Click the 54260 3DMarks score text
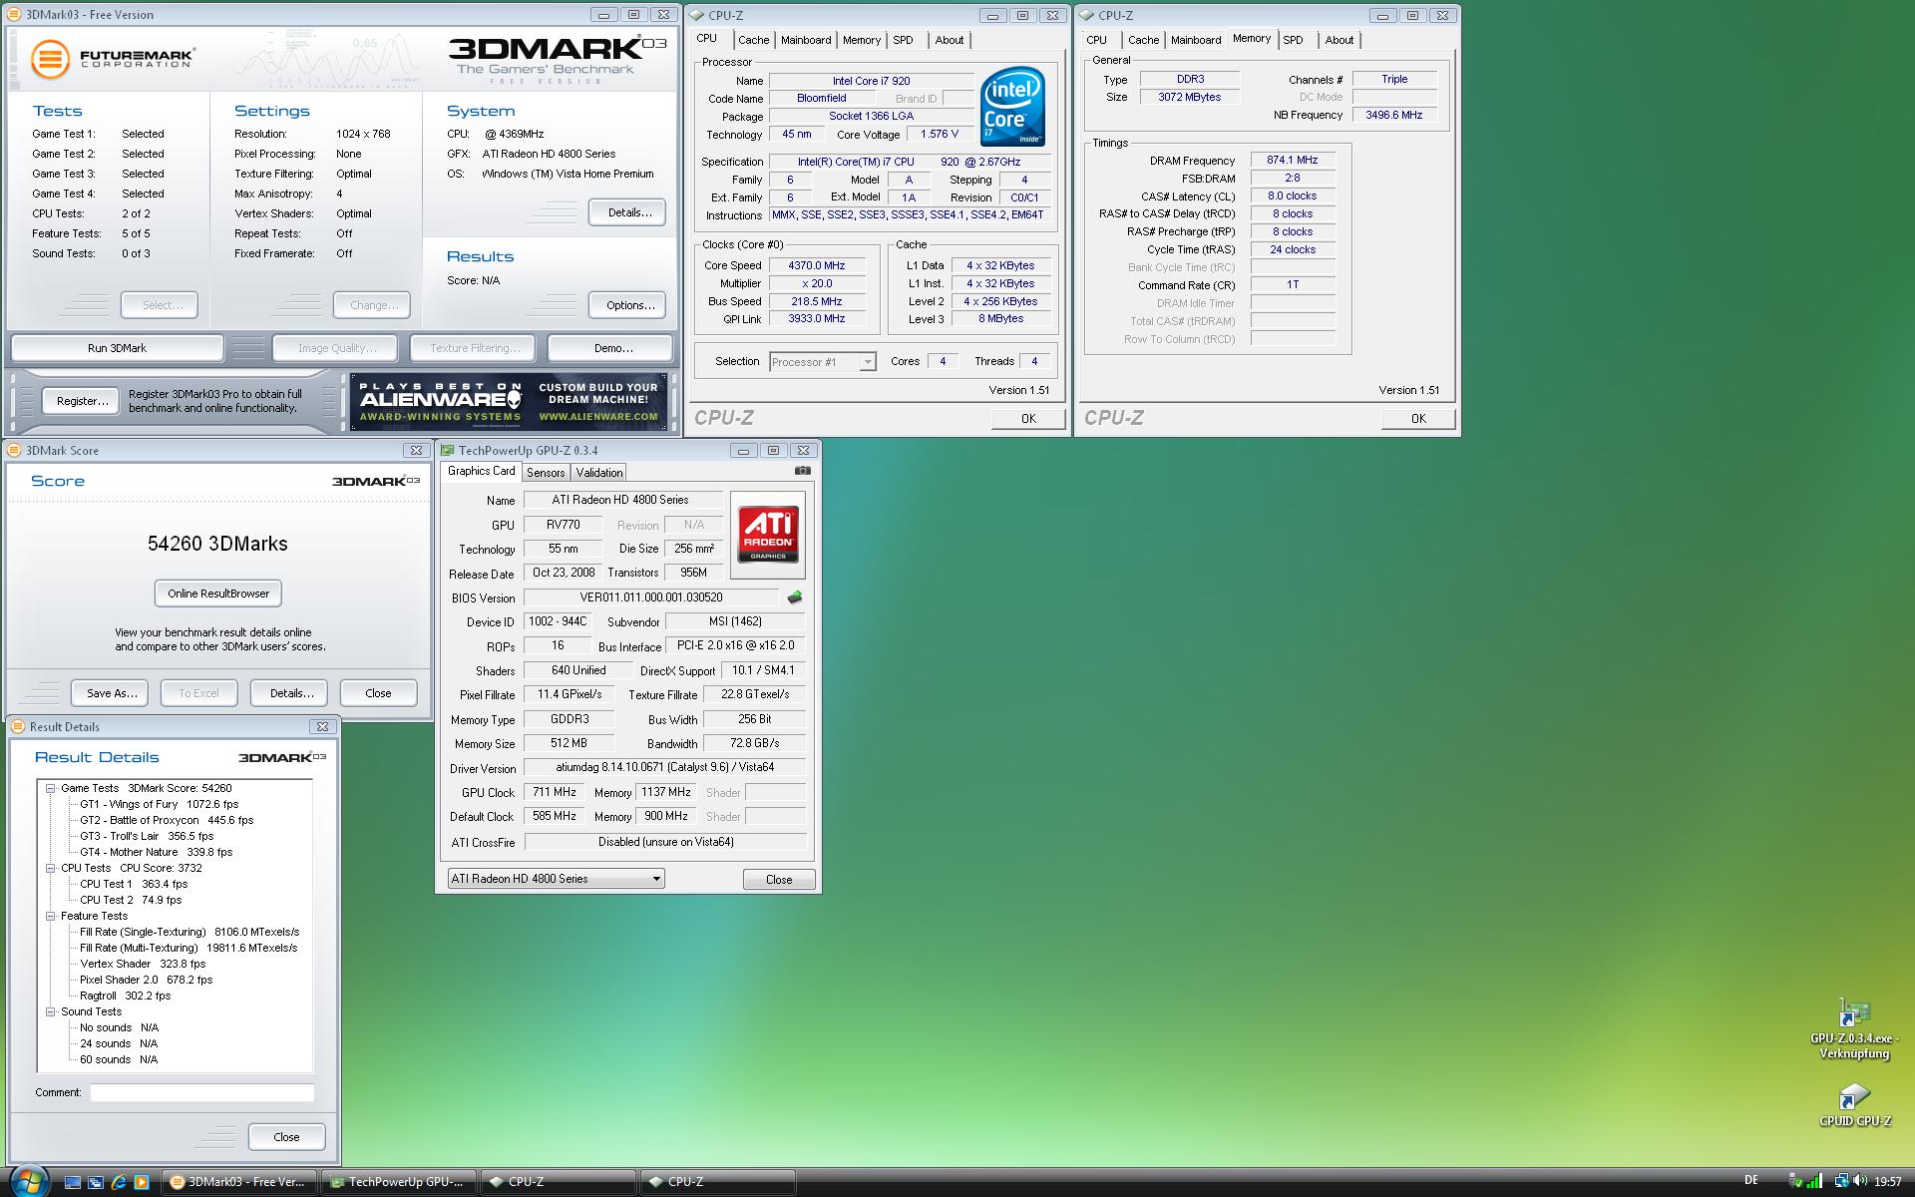Viewport: 1915px width, 1197px height. [x=217, y=544]
